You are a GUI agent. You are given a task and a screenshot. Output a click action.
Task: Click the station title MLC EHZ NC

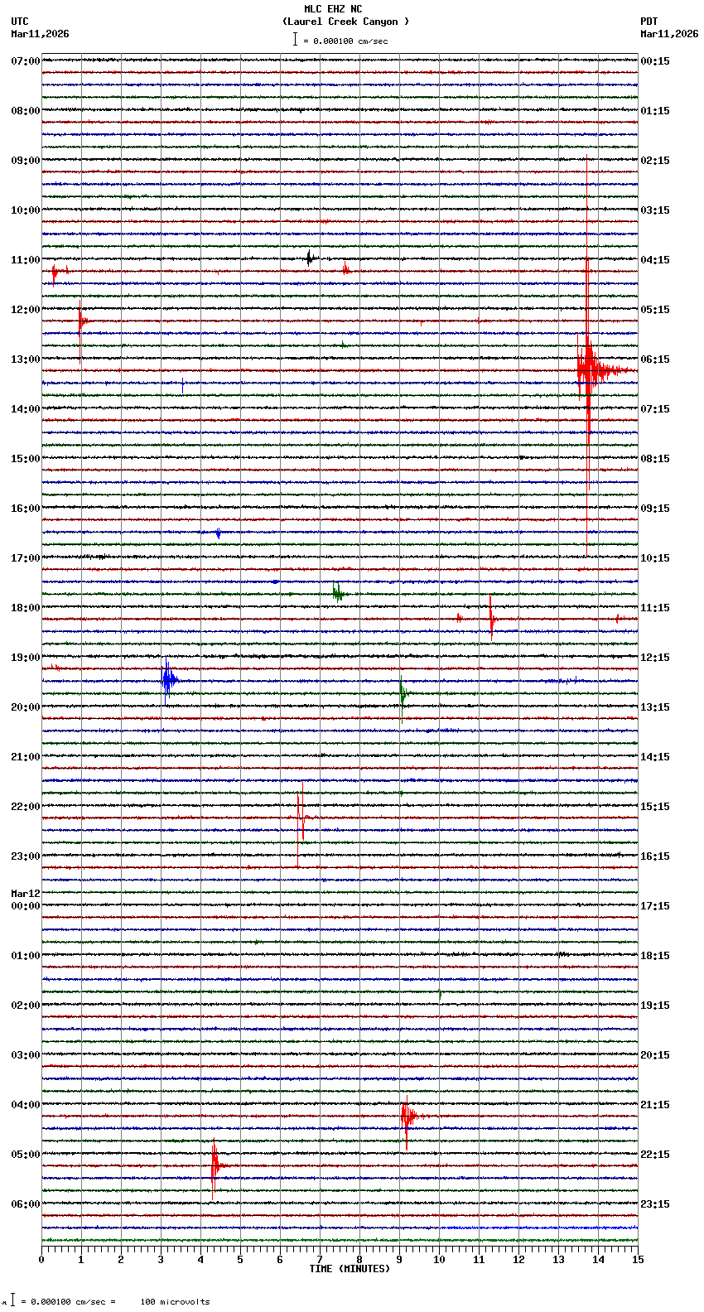(333, 9)
